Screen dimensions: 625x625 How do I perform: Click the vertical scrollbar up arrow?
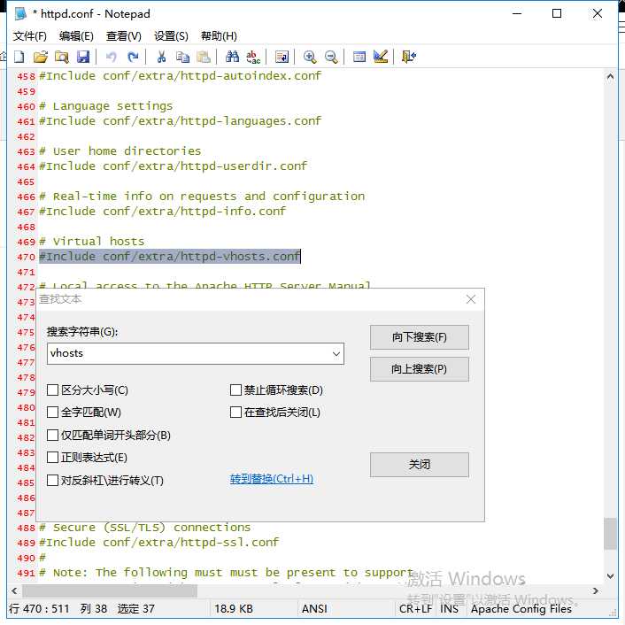pyautogui.click(x=610, y=76)
